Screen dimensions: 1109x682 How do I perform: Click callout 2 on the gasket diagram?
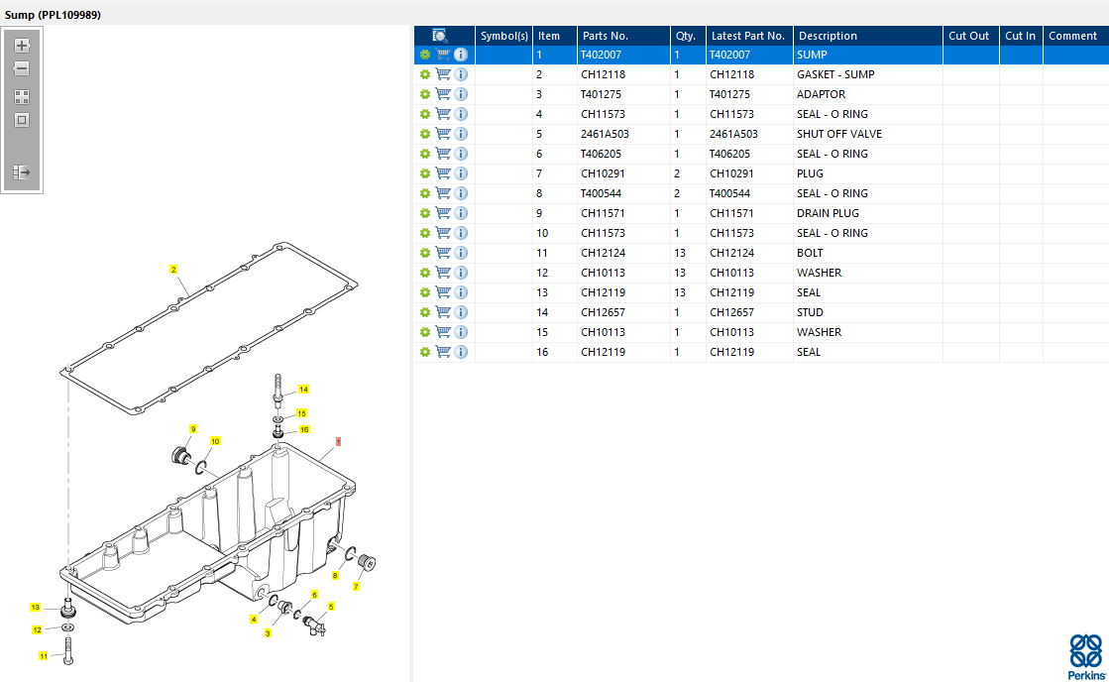(173, 270)
